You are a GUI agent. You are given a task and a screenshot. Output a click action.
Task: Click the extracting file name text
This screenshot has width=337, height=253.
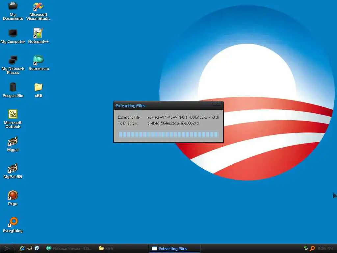(183, 117)
